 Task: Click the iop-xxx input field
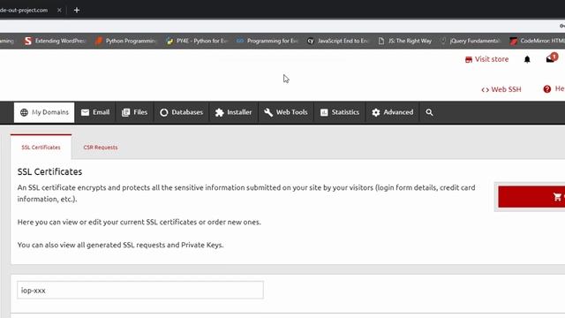140,291
